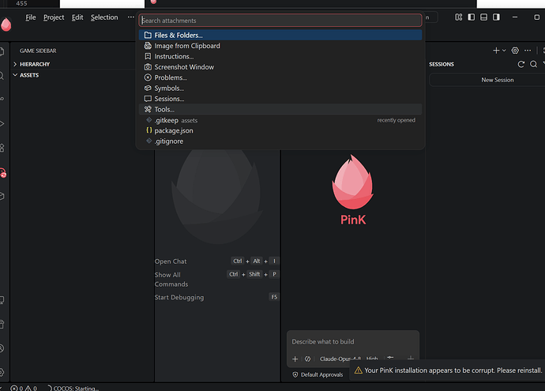Click the clipboard image icon
Image resolution: width=545 pixels, height=391 pixels.
click(148, 46)
